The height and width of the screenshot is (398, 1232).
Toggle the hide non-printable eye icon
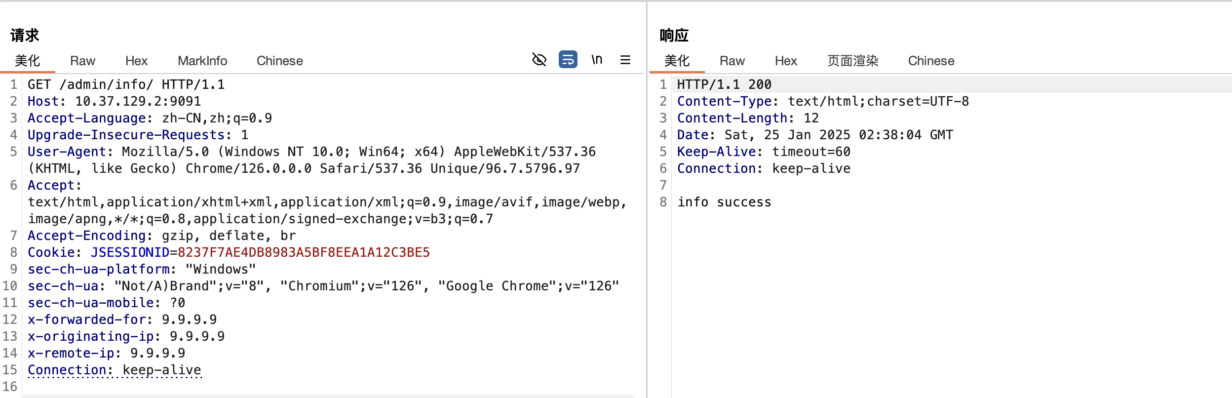(x=539, y=60)
